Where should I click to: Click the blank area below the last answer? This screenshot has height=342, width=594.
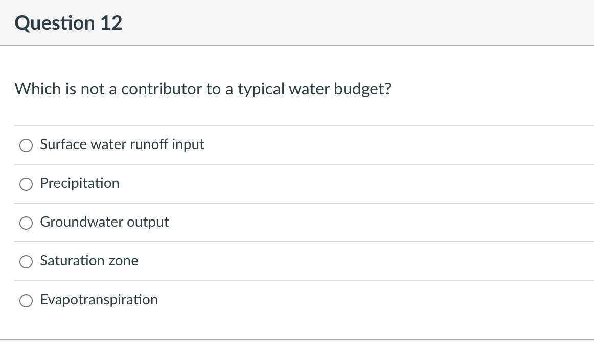click(x=296, y=327)
